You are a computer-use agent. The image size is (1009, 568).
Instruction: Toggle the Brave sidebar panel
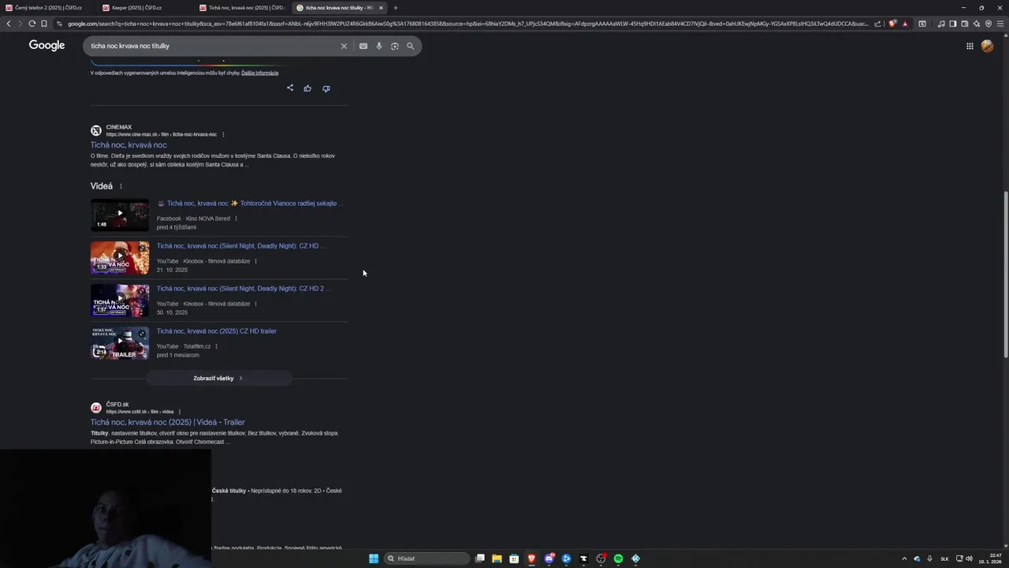coord(953,24)
